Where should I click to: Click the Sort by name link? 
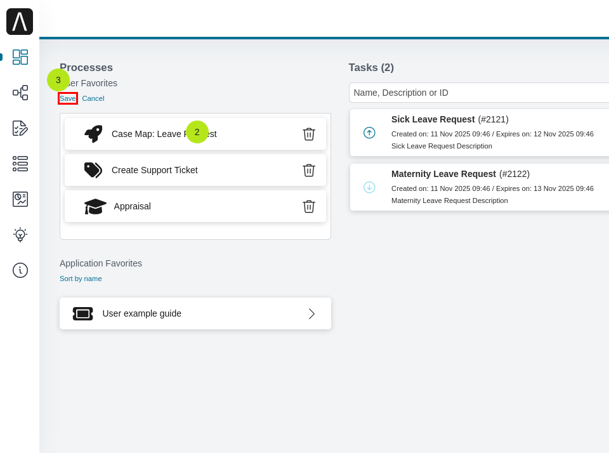[x=81, y=278]
